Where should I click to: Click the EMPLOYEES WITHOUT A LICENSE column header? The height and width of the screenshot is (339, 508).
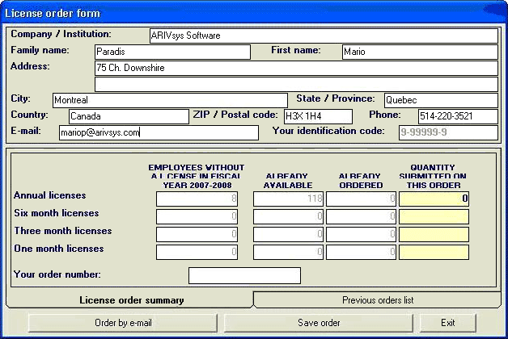point(197,176)
